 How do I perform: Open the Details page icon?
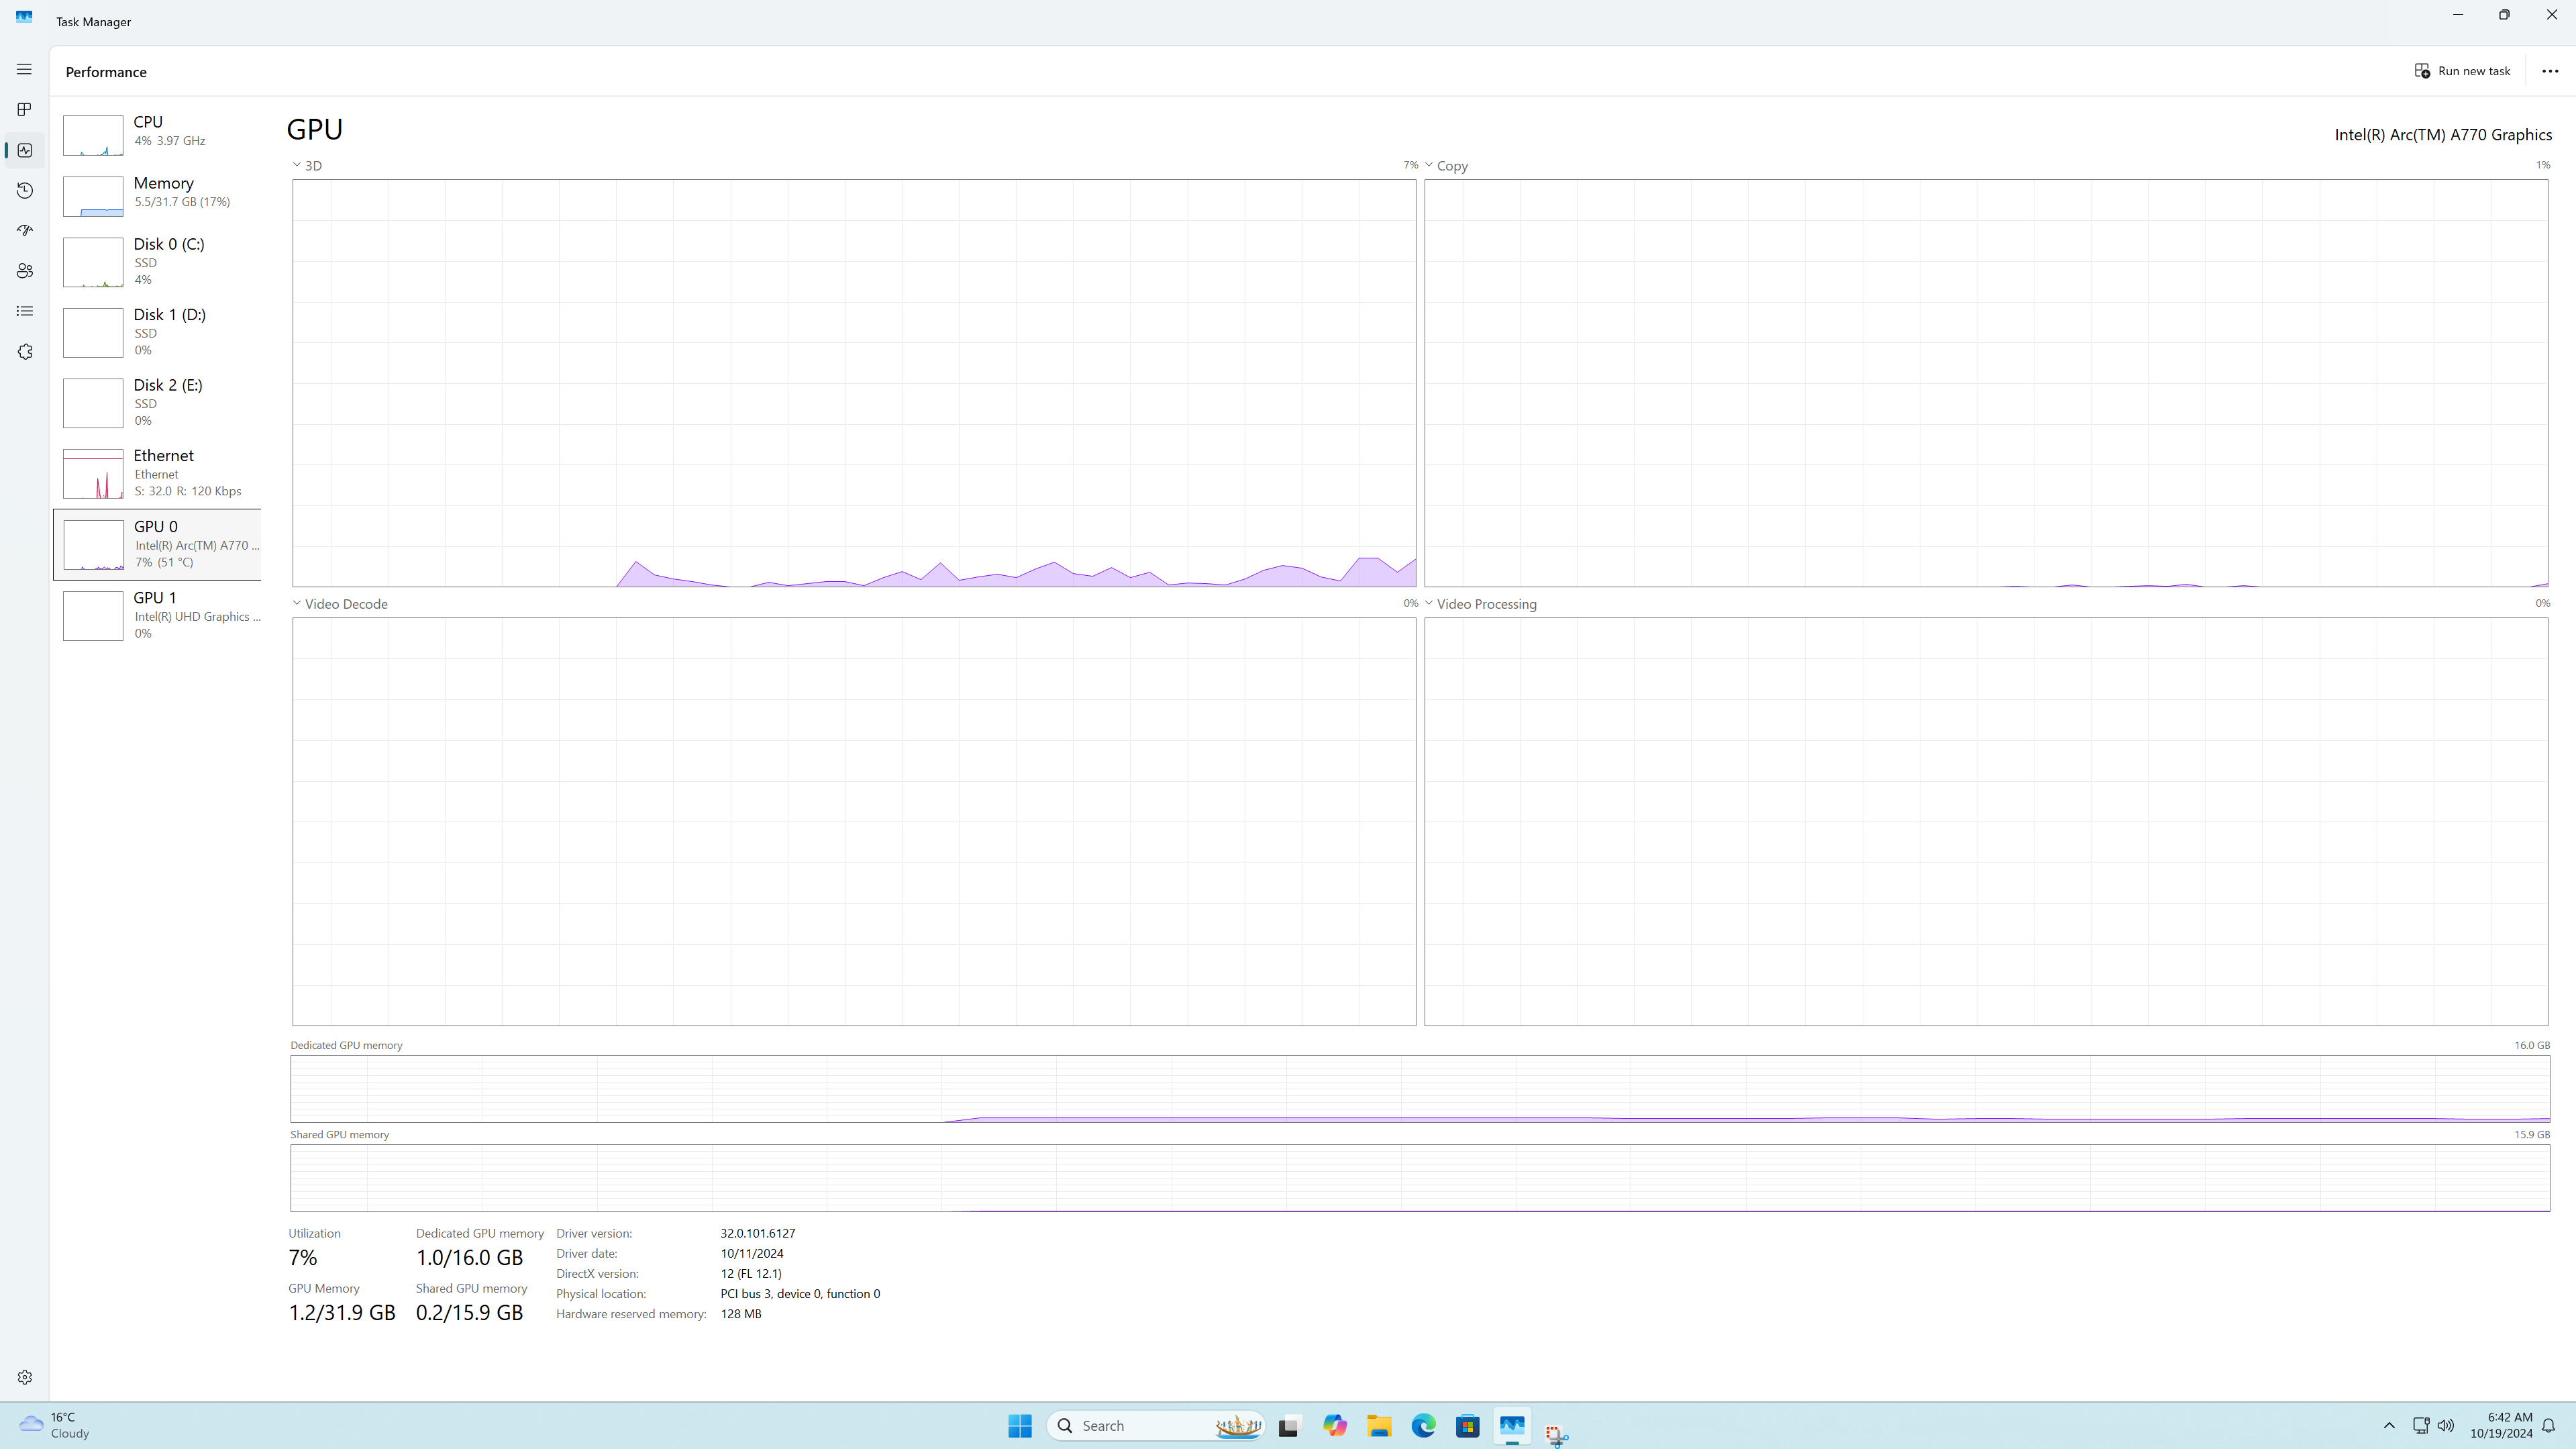coord(24,311)
